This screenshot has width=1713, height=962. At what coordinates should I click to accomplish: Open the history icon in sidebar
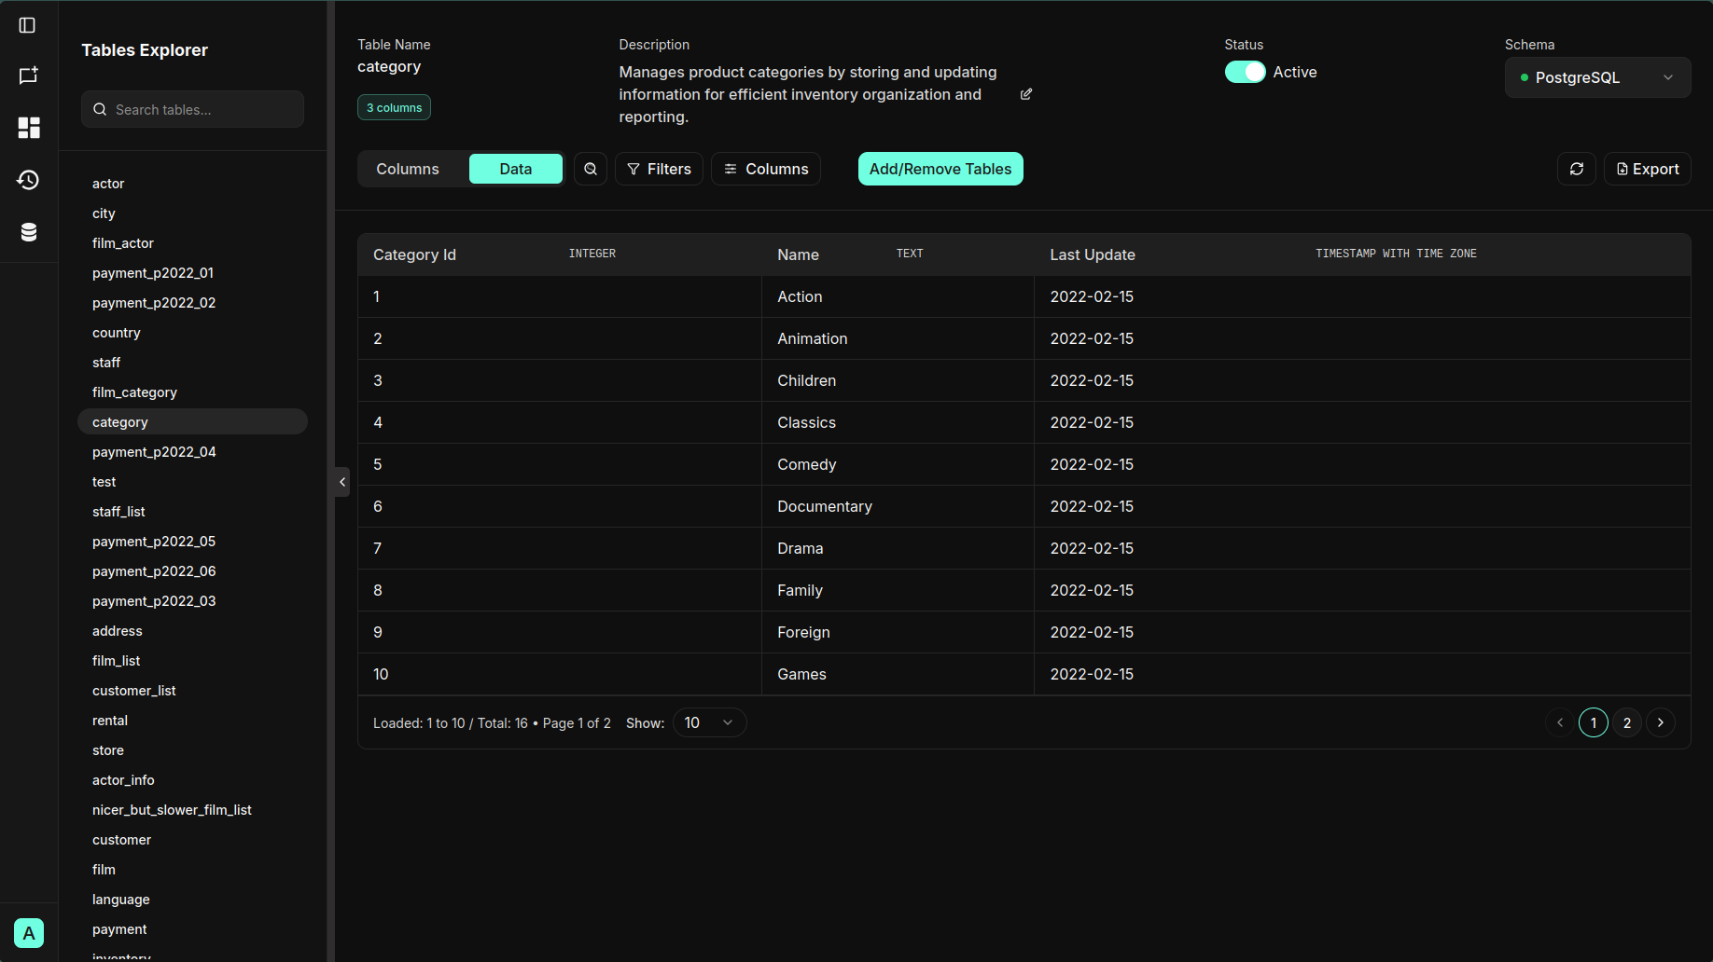click(x=29, y=180)
